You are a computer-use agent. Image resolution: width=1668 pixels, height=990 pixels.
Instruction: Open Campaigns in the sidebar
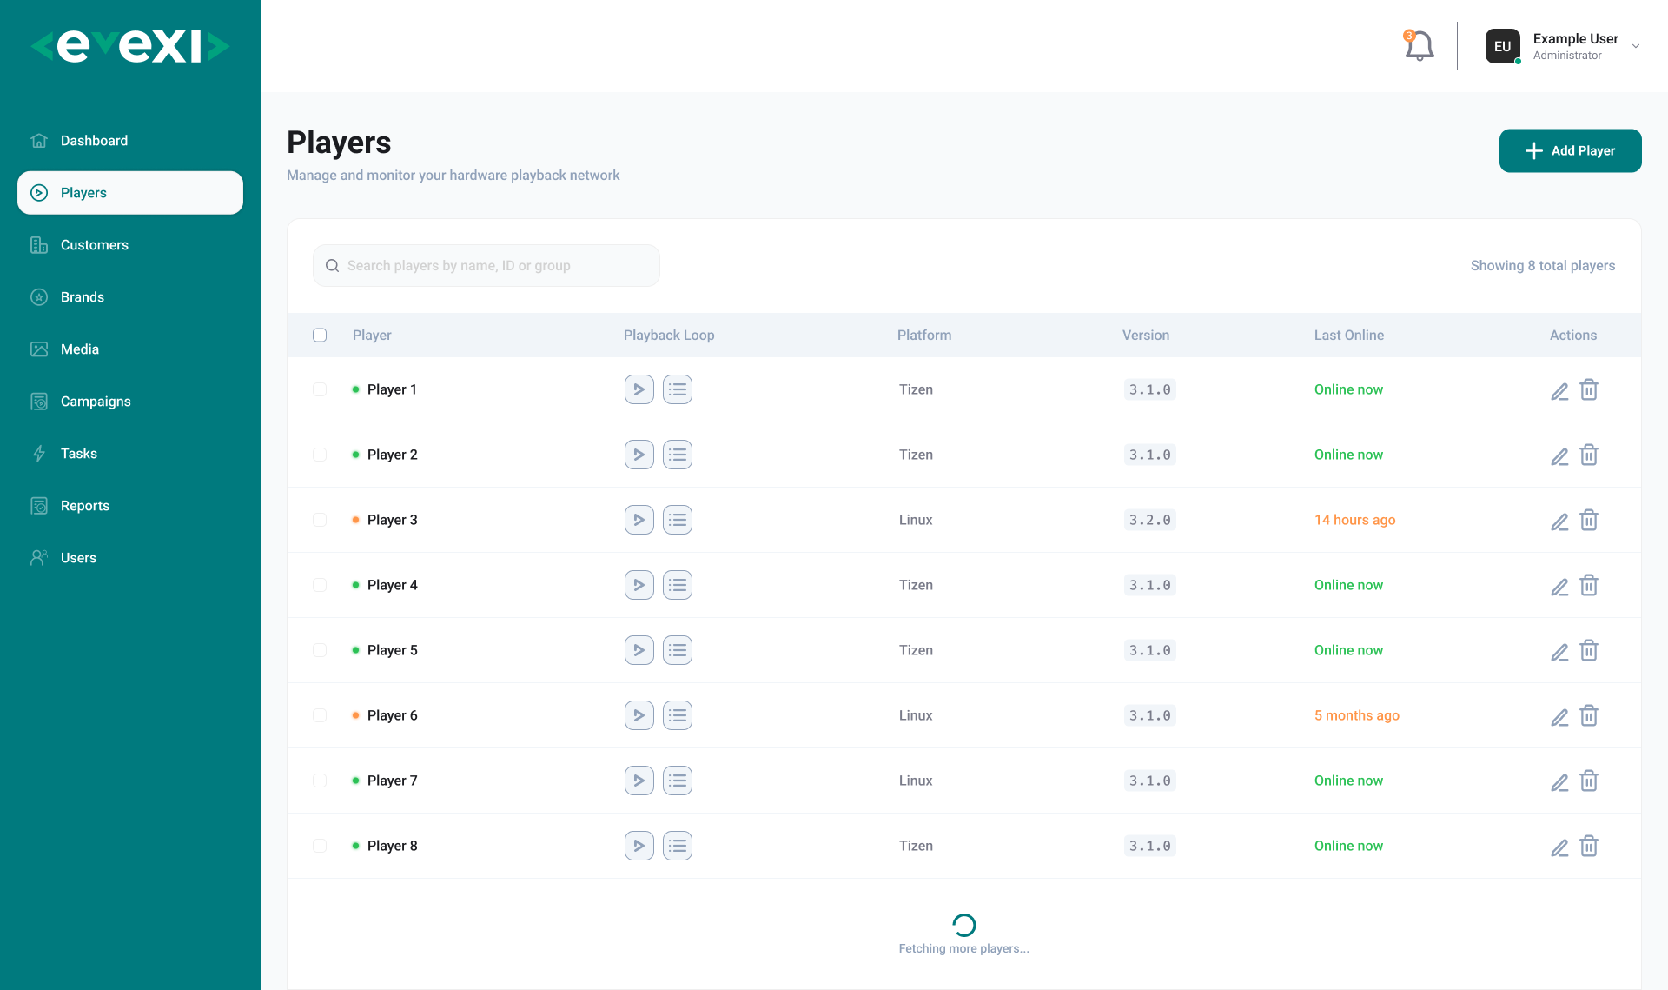(130, 402)
